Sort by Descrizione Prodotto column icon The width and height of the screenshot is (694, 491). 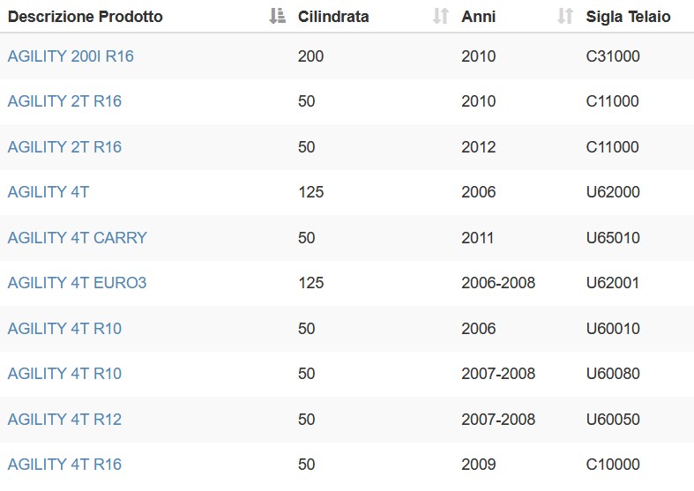coord(278,16)
